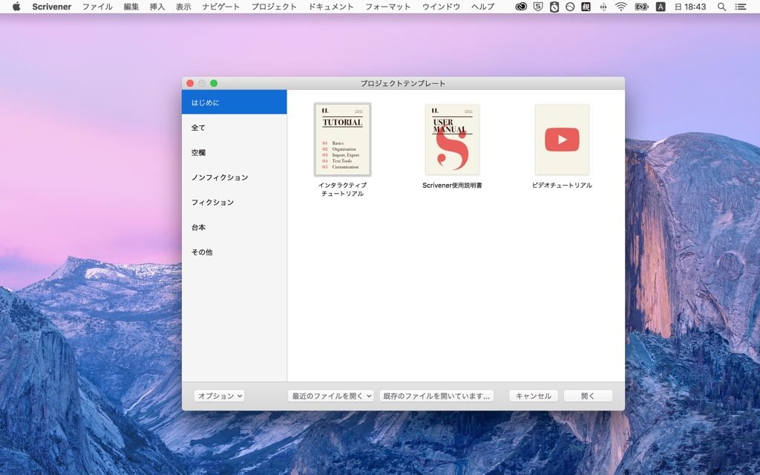Open the ヘルプ menu
Viewport: 760px width, 475px height.
[x=482, y=7]
